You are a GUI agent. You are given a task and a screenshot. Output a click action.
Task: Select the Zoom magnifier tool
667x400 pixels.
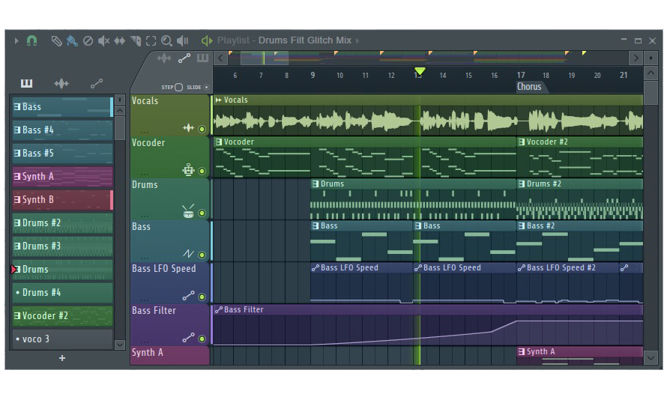pos(166,40)
